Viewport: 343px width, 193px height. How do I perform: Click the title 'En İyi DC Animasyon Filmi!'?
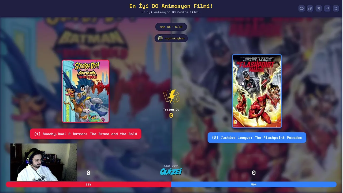171,6
